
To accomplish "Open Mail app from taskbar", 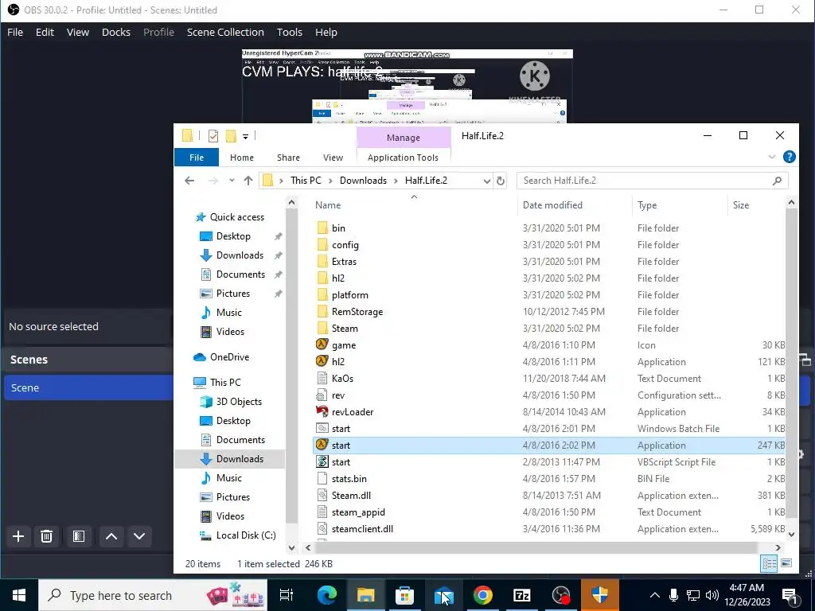I will [443, 595].
